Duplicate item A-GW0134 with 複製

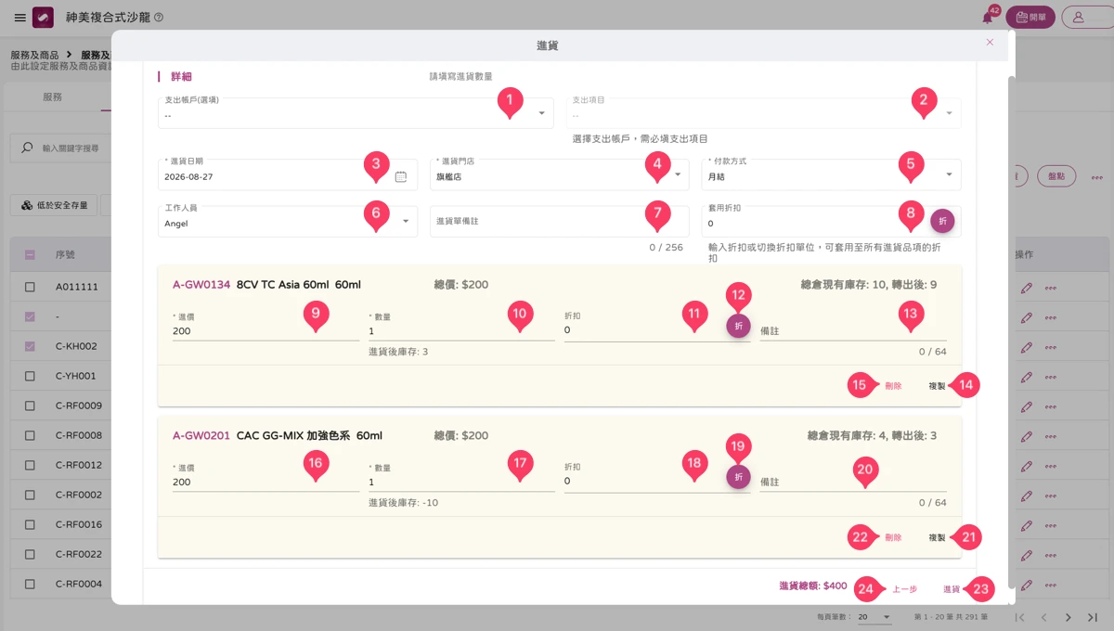[x=937, y=386]
